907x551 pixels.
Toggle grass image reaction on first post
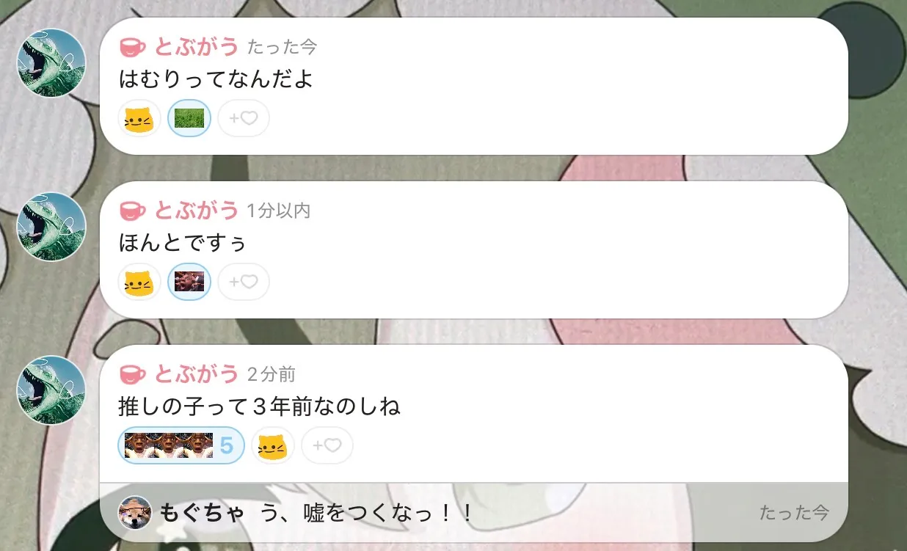(x=189, y=118)
